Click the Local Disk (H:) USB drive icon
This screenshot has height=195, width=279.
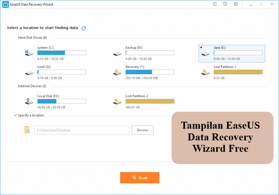(x=29, y=101)
